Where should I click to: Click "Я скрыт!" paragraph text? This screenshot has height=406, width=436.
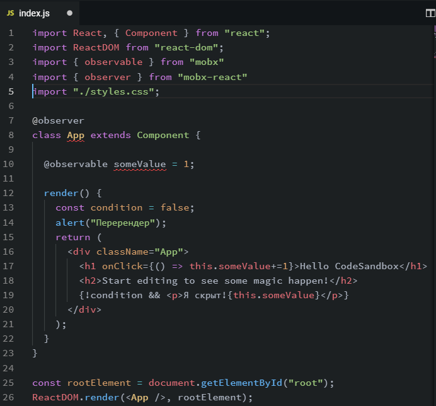coord(205,295)
